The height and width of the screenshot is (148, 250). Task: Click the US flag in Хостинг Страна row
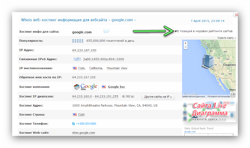coord(75,114)
